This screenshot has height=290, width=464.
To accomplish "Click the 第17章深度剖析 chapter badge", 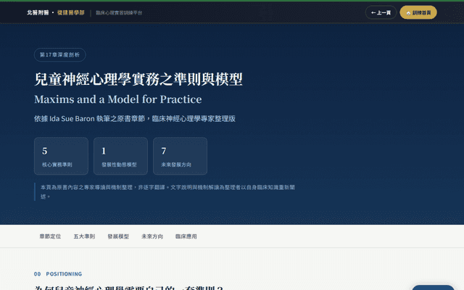I will click(59, 55).
